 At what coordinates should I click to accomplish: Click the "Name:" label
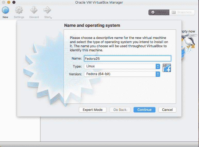(x=77, y=58)
